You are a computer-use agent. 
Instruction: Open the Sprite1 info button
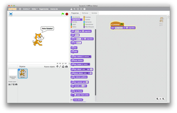[19, 70]
